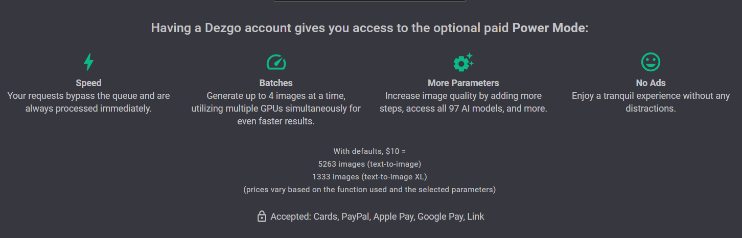Click the green lightning bolt Speed icon
Screen dimensions: 742x238
[x=88, y=62]
